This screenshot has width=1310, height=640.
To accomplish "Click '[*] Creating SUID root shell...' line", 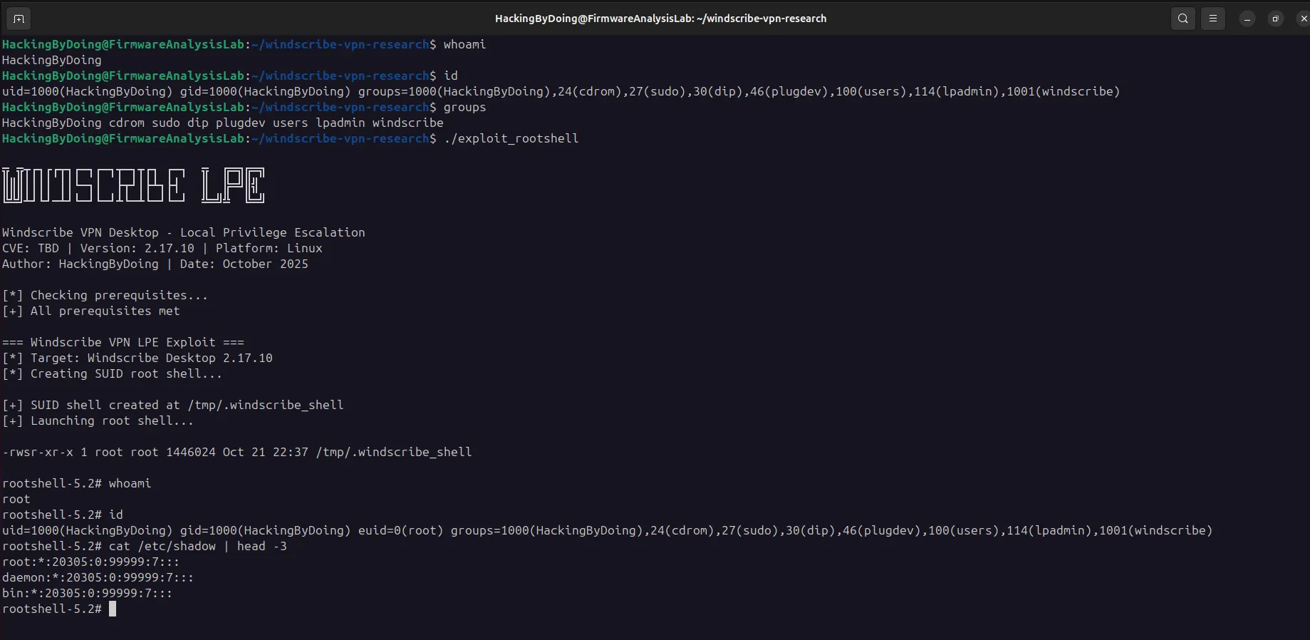I will click(113, 373).
